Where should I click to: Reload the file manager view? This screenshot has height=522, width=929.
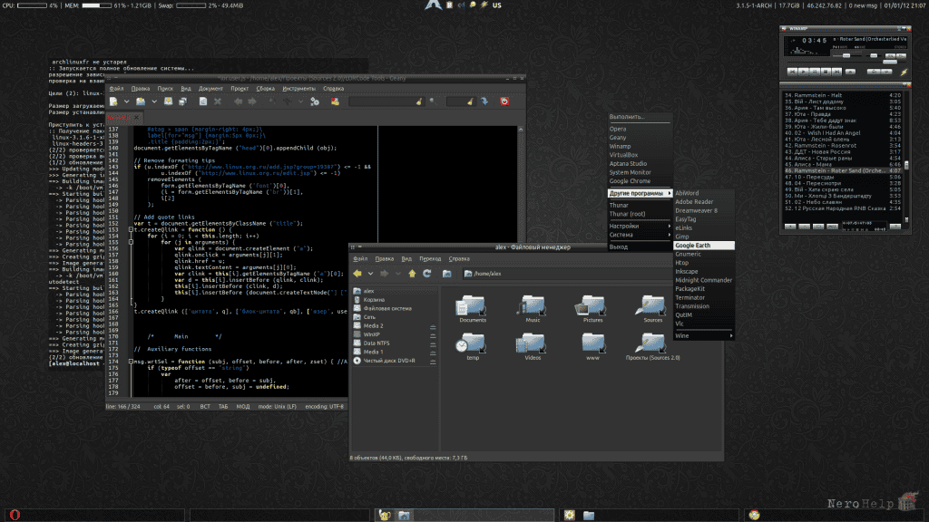coord(427,274)
